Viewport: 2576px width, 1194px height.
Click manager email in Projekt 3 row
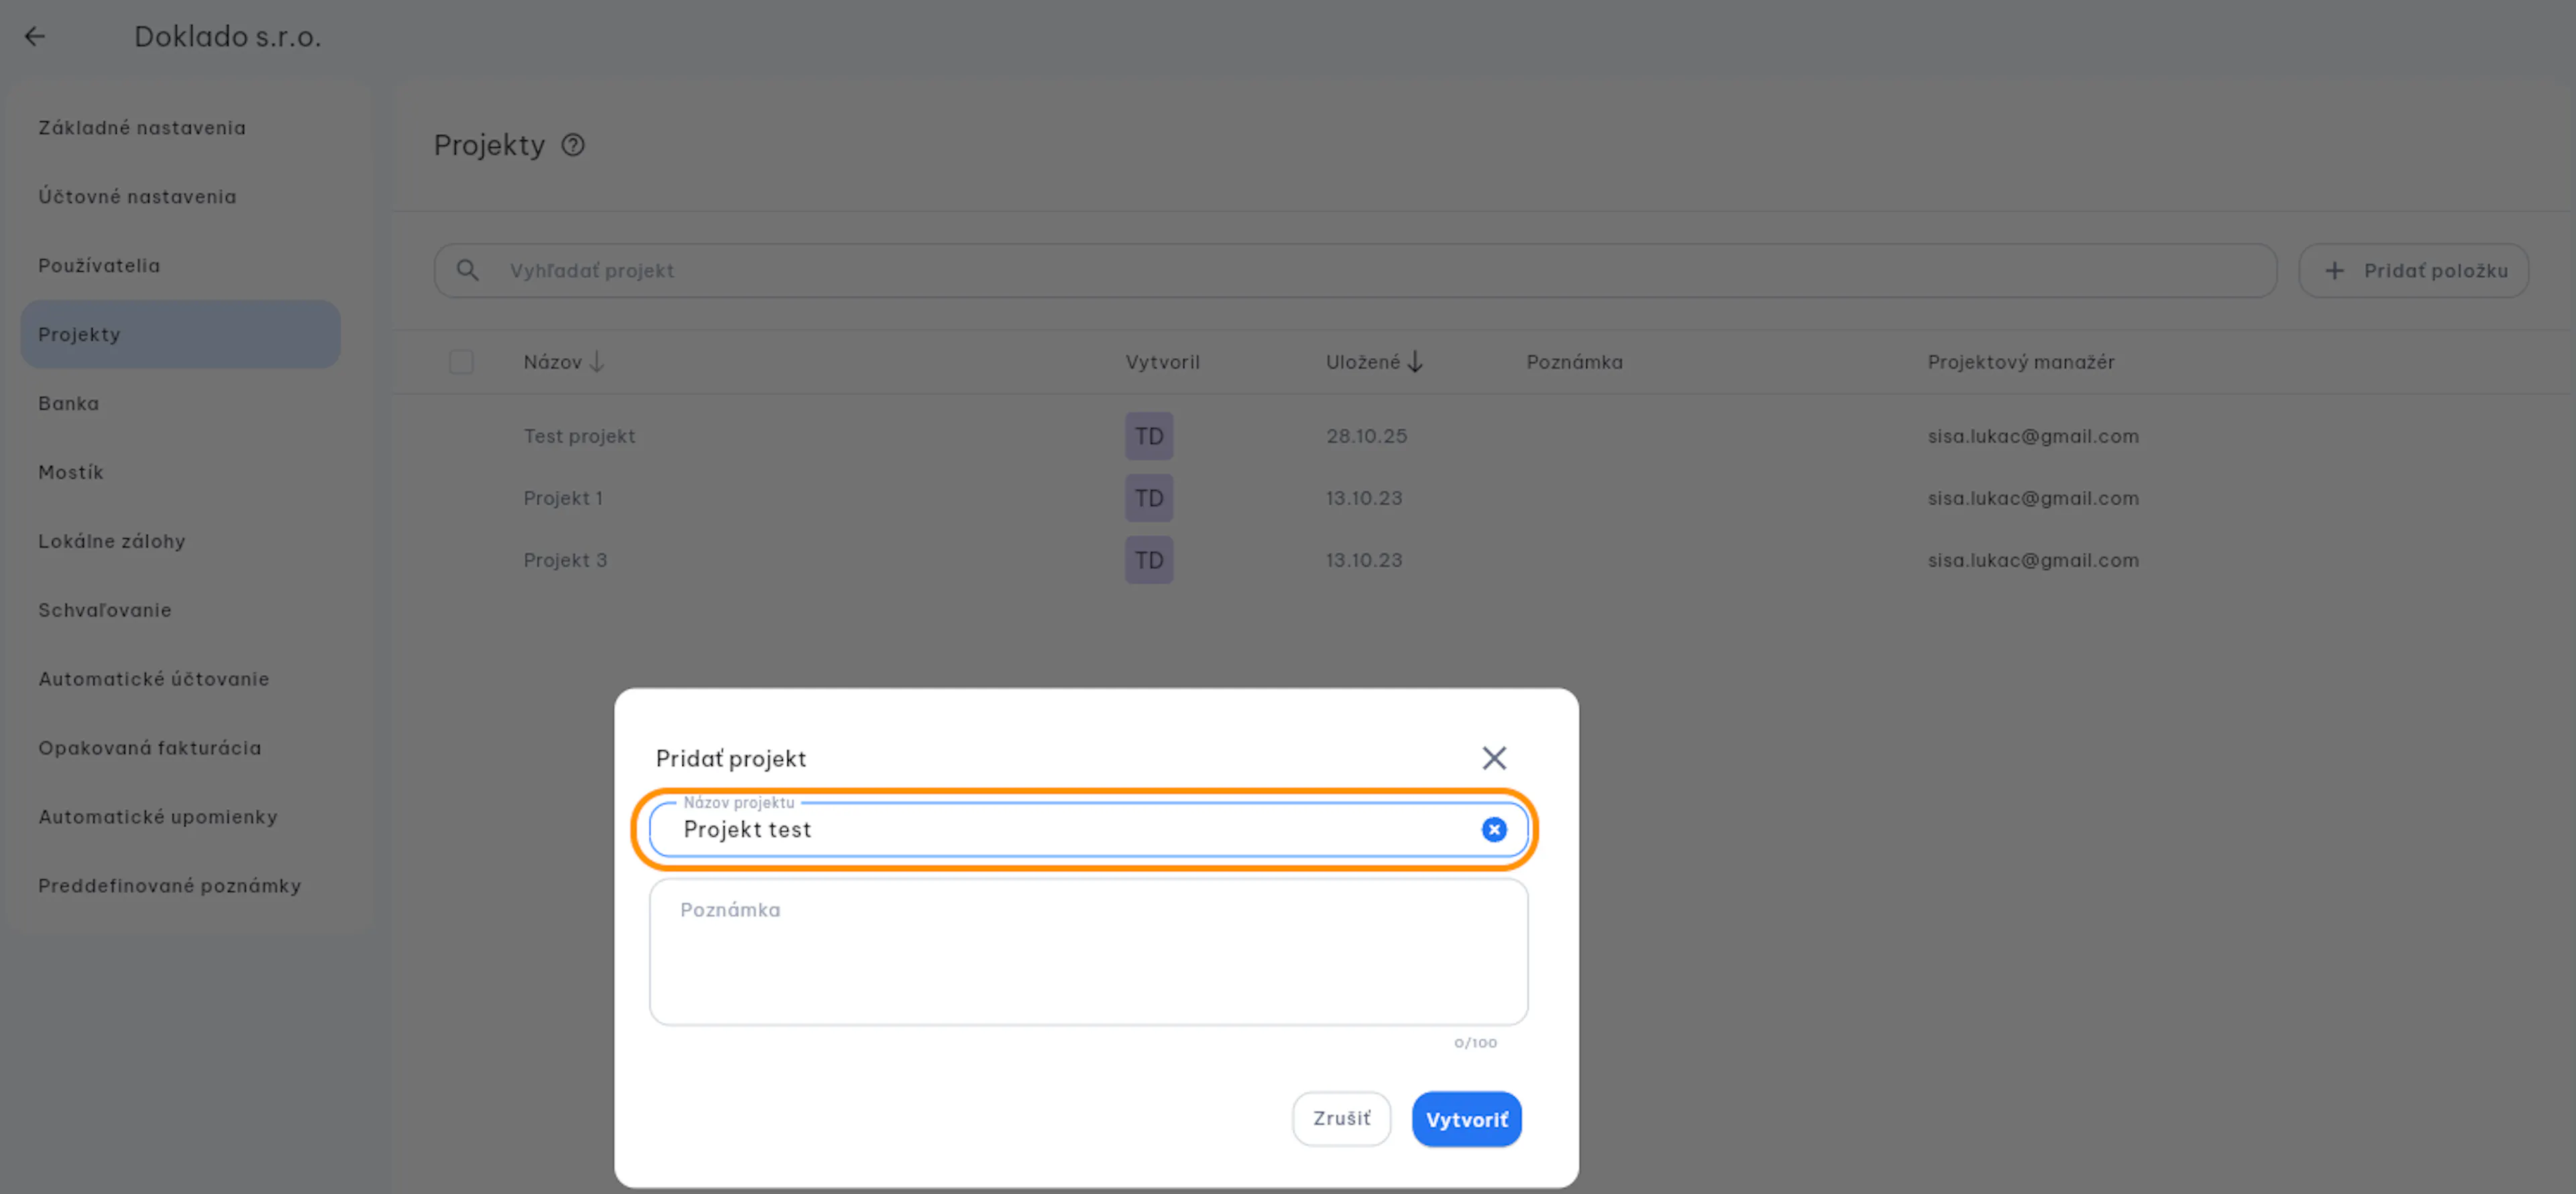coord(2033,560)
